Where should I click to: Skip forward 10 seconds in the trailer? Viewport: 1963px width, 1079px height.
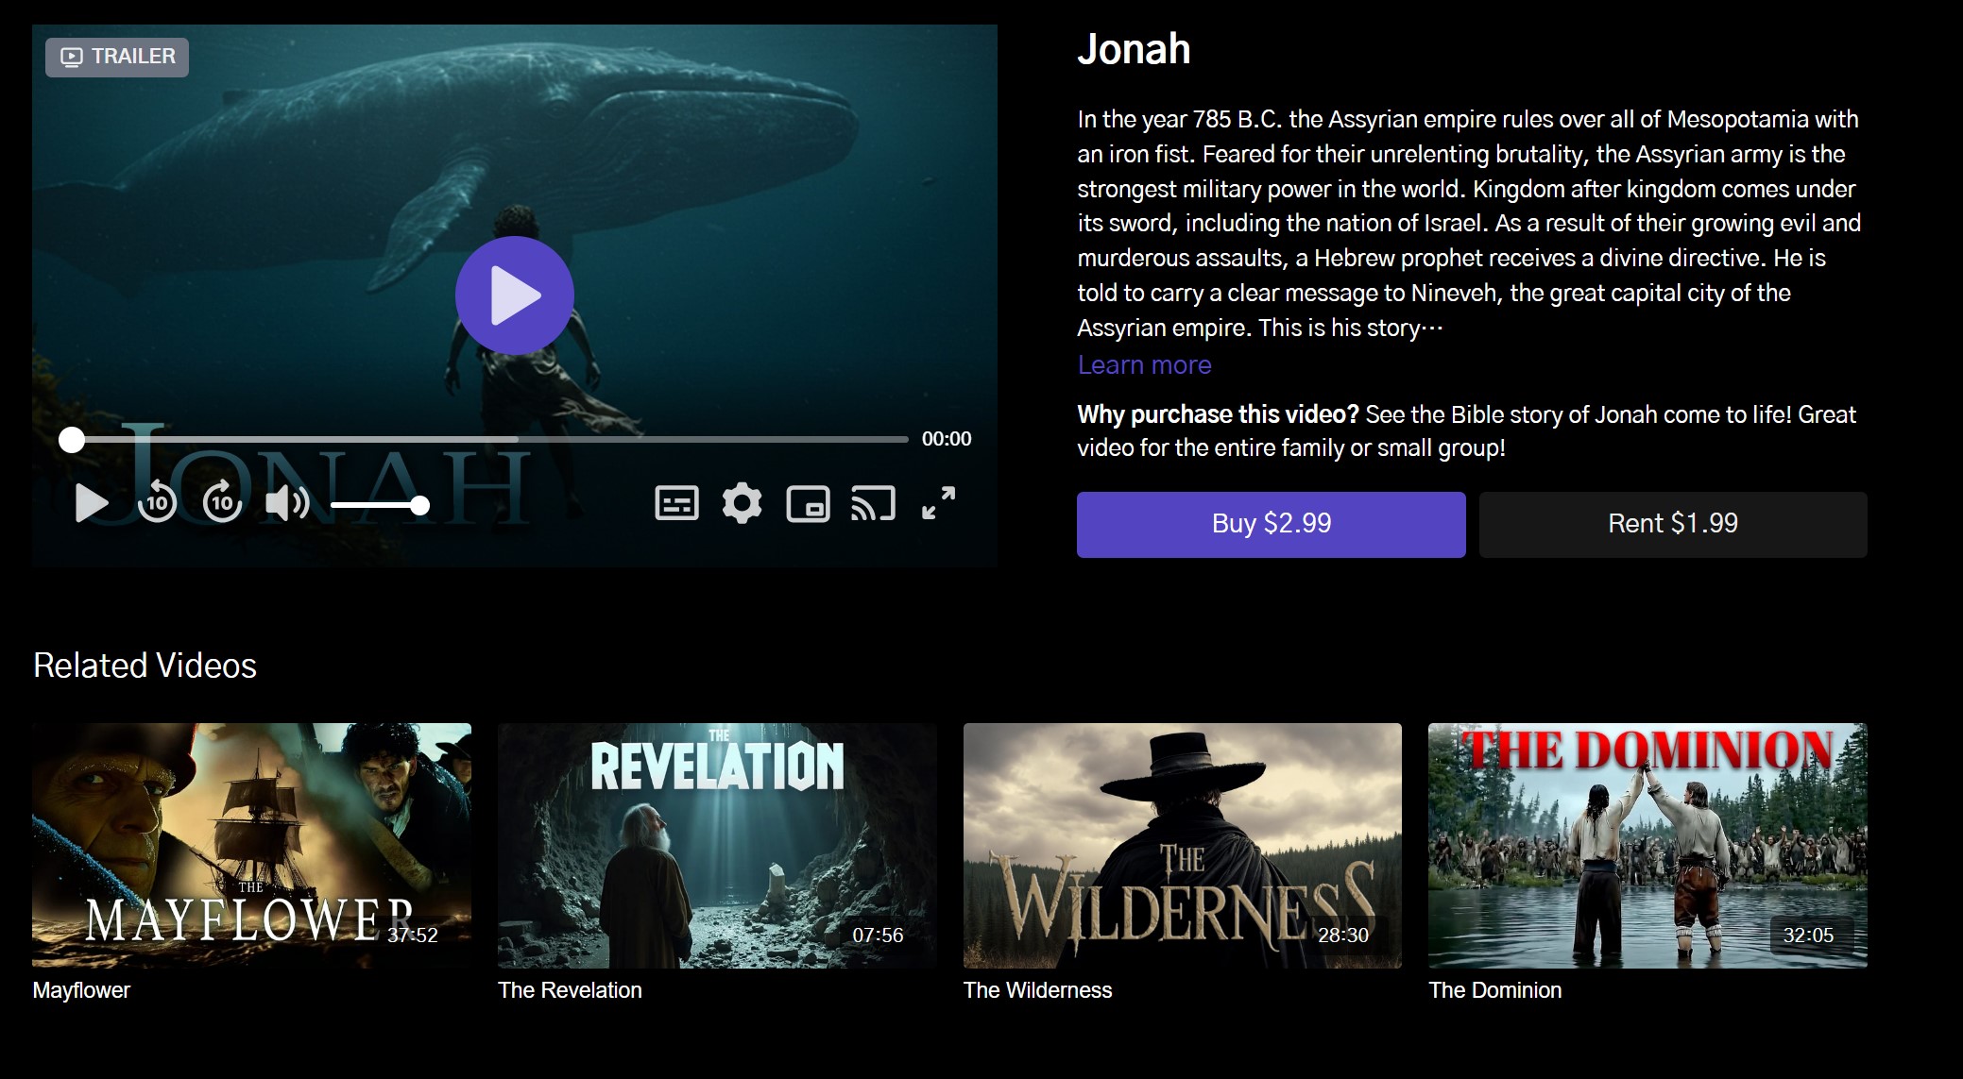pos(223,502)
